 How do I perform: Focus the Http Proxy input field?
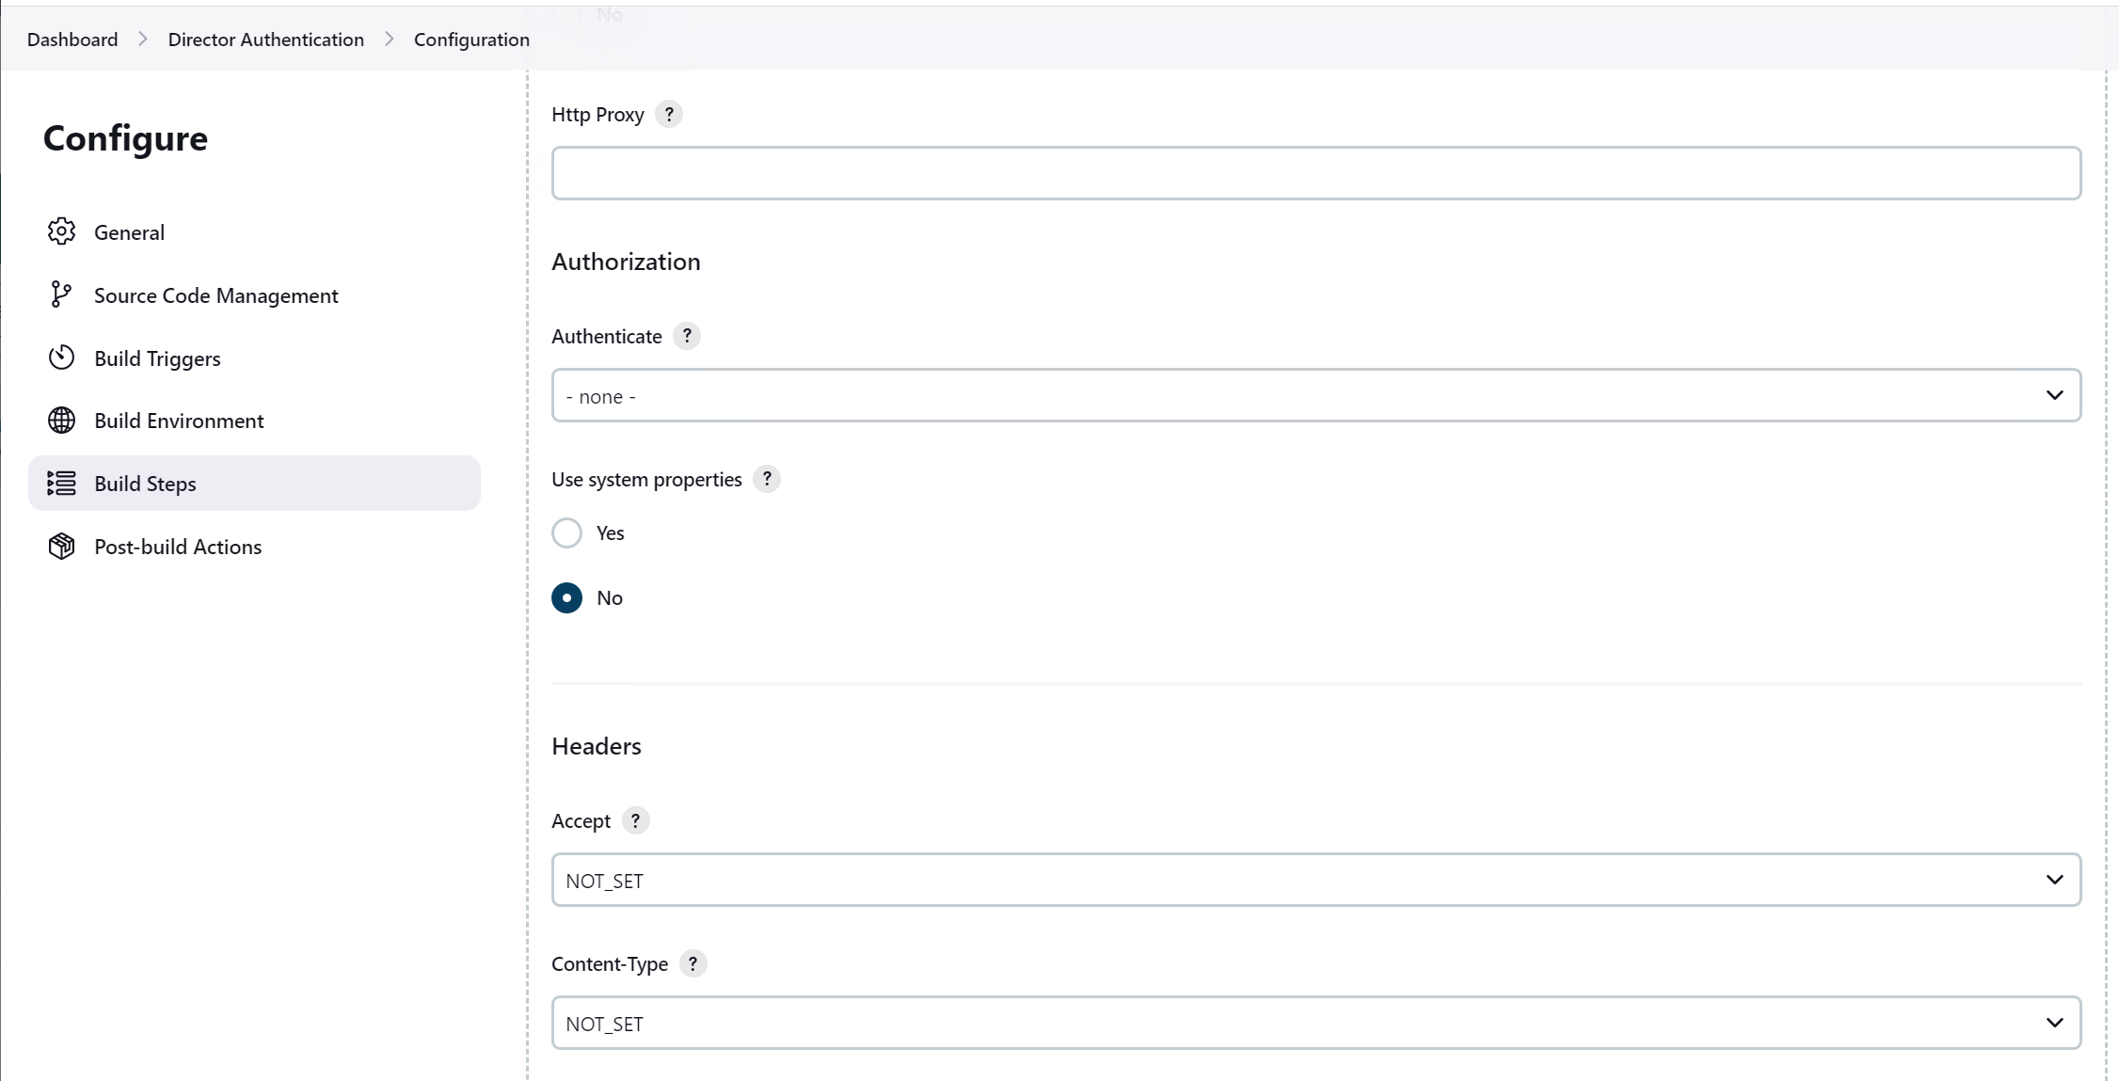coord(1316,173)
